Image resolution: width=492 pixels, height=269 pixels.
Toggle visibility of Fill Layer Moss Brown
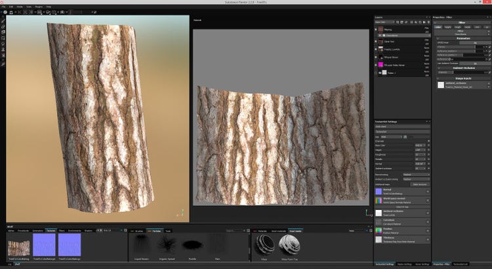coord(375,57)
